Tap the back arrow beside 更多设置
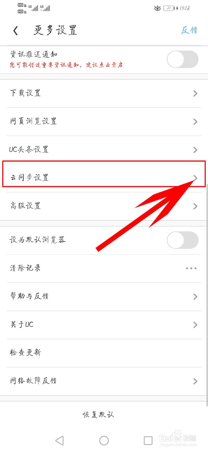Screen dimensions: 208x452 pyautogui.click(x=16, y=31)
